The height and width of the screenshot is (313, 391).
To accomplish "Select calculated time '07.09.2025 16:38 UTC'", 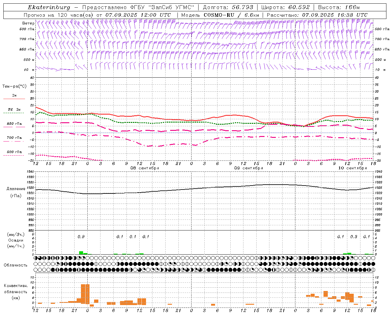I will [x=335, y=15].
